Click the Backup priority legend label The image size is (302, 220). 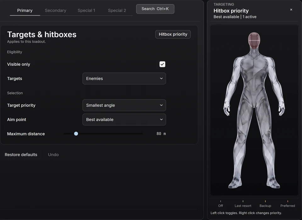pyautogui.click(x=265, y=206)
